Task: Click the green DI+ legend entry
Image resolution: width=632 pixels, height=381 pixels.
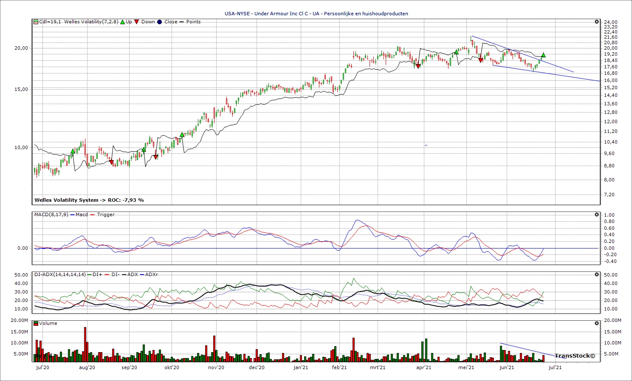Action: click(x=95, y=274)
